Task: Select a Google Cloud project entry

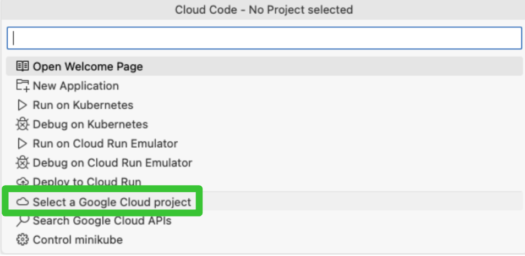Action: (x=112, y=202)
